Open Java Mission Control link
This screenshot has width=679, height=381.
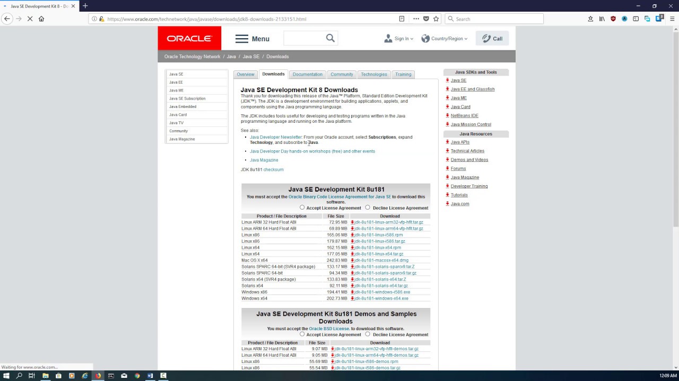click(471, 124)
